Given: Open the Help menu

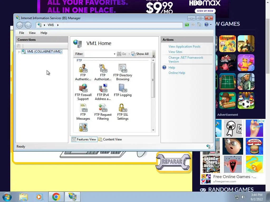Looking at the screenshot, I should pos(44,33).
